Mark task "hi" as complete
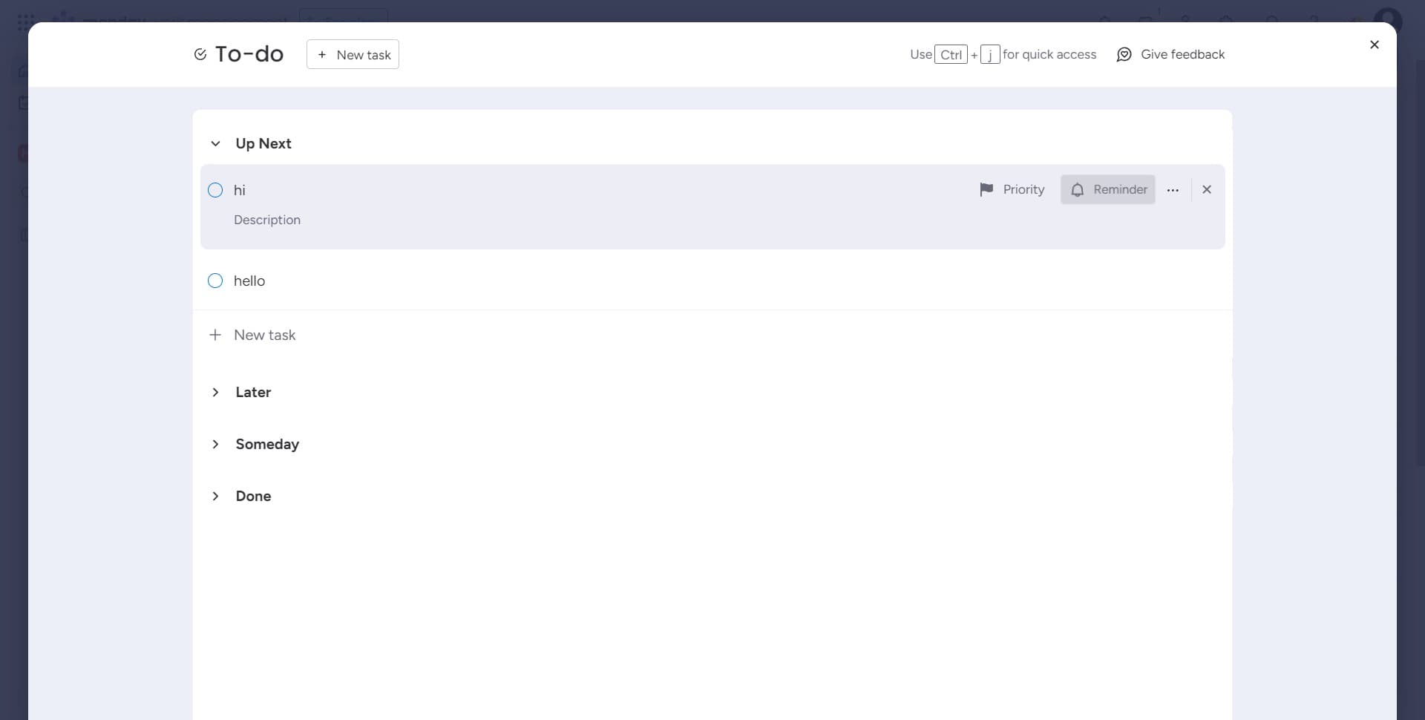The width and height of the screenshot is (1425, 720). click(215, 190)
